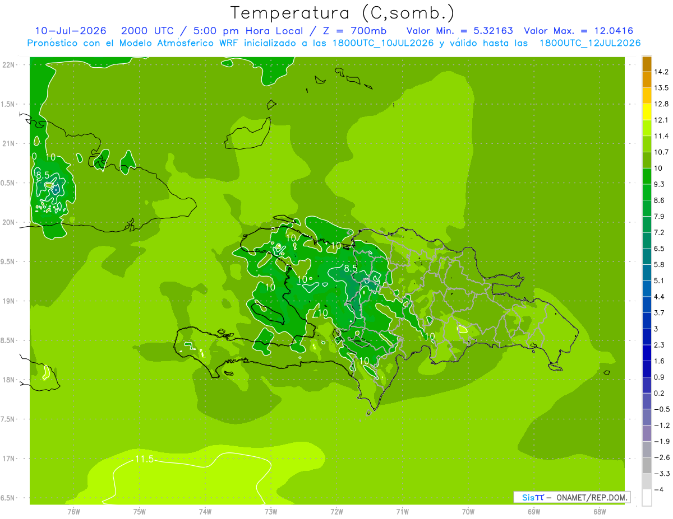This screenshot has height=519, width=673.
Task: Click colorbar label "-3.3"
Action: pos(662,474)
